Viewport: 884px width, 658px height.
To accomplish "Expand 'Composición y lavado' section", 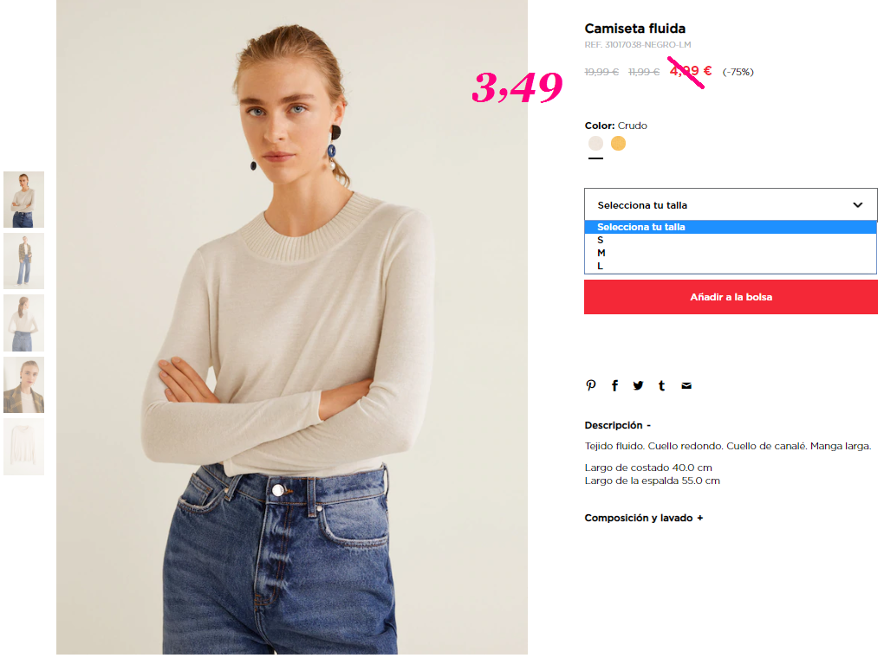I will pyautogui.click(x=643, y=518).
